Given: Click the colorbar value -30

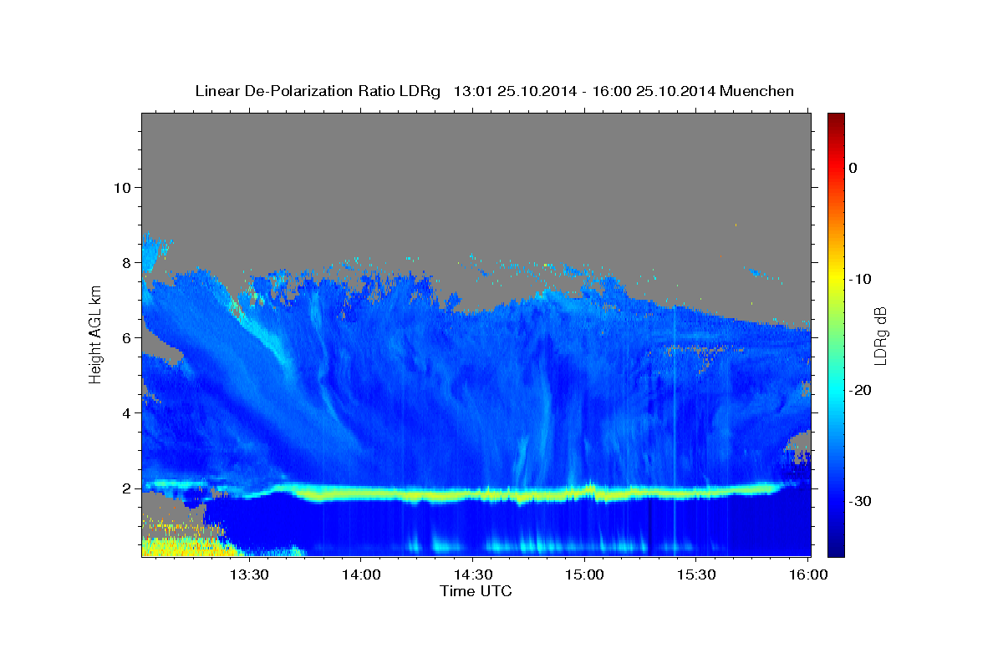Looking at the screenshot, I should click(861, 501).
